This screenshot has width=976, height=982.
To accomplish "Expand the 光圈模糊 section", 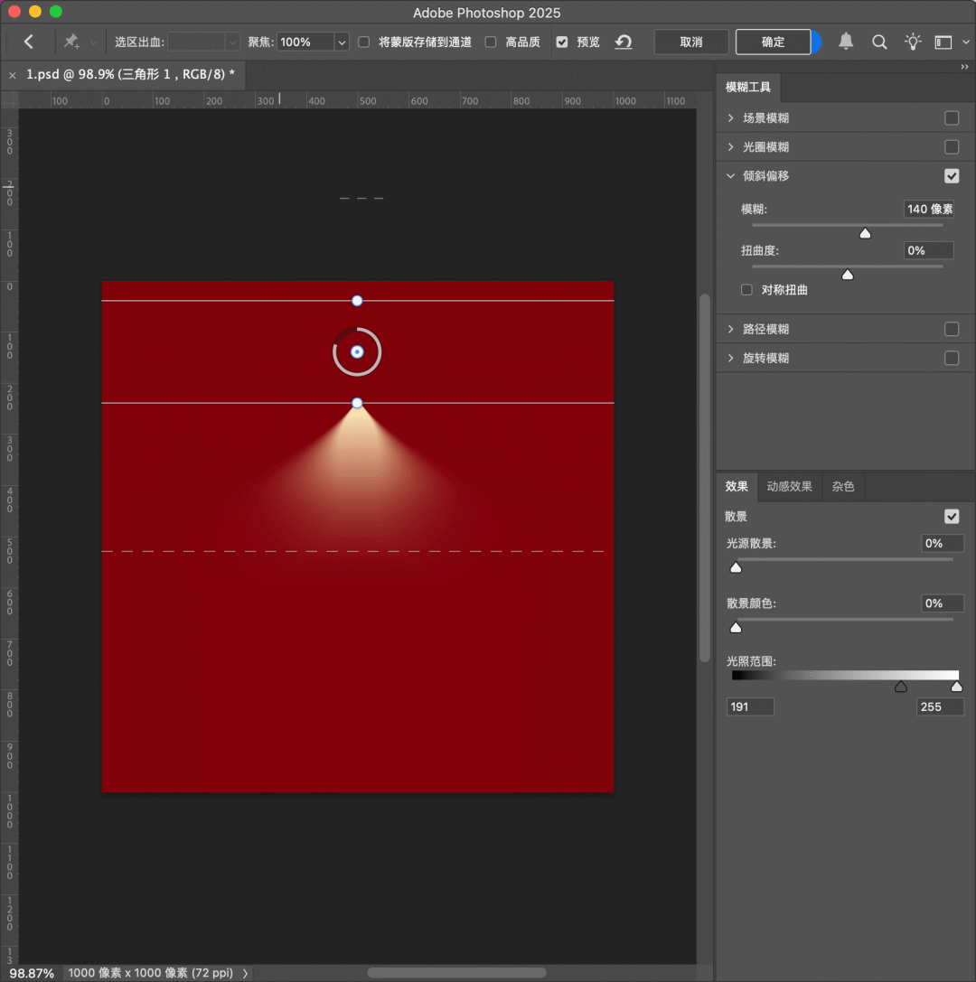I will (x=731, y=147).
